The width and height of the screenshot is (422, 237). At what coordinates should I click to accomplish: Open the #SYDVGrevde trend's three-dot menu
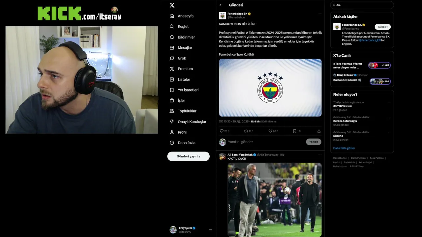(x=389, y=103)
